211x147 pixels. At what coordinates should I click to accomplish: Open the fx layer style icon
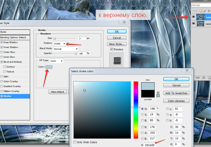(x=203, y=78)
